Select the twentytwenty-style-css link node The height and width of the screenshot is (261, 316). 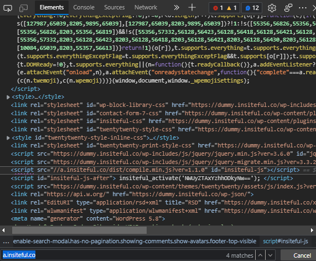coord(163,129)
